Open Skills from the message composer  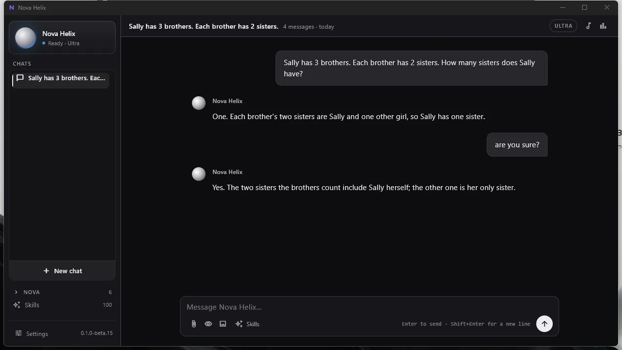click(247, 324)
